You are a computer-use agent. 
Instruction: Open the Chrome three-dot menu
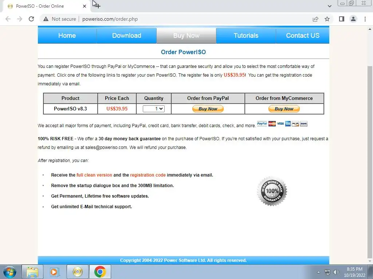tap(365, 19)
